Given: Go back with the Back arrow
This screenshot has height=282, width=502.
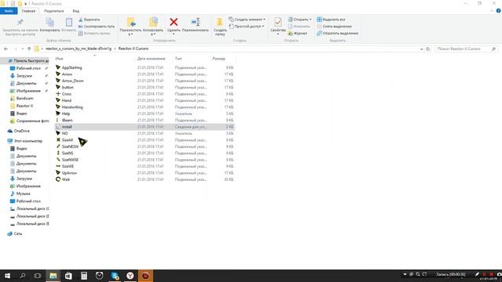Looking at the screenshot, I should (5, 49).
